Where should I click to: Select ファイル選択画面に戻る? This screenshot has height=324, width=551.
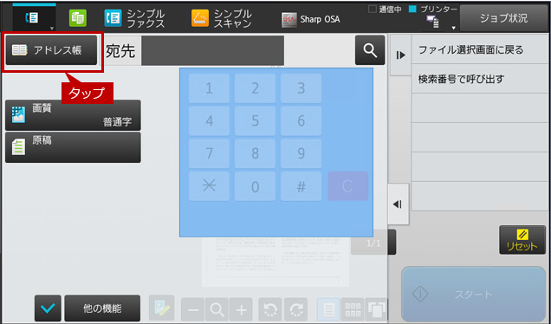coord(480,49)
